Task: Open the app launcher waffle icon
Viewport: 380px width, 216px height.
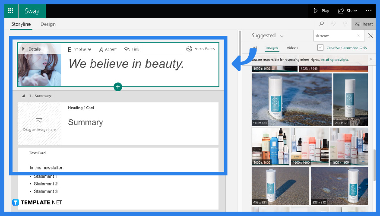Action: pos(11,11)
